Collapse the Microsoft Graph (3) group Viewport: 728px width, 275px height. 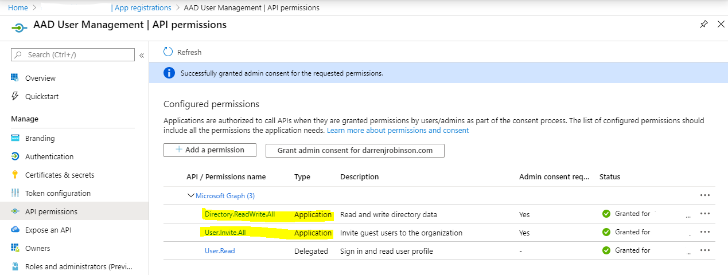coord(190,195)
